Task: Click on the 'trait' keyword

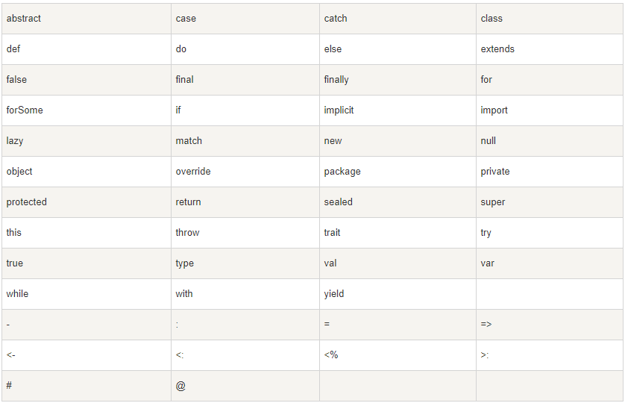Action: (x=332, y=233)
